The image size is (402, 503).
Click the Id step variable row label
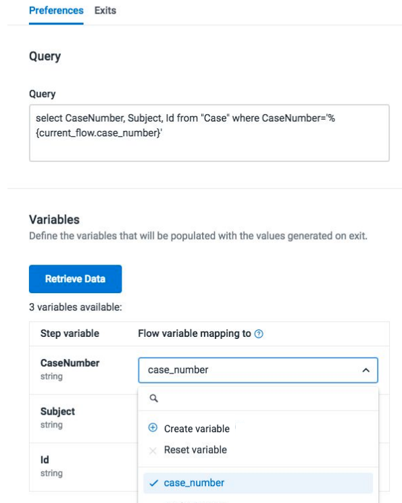tap(45, 460)
